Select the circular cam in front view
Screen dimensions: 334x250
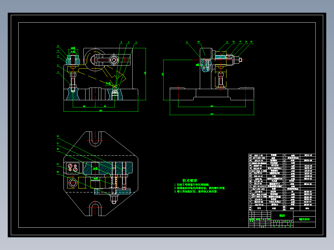click(x=95, y=60)
